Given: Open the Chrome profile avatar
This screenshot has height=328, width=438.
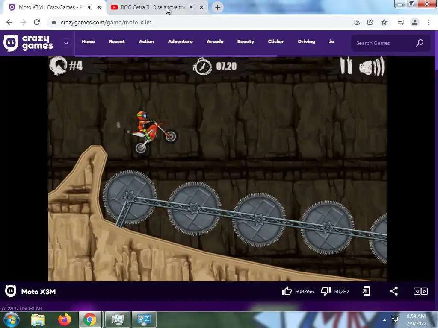Looking at the screenshot, I should 415,22.
